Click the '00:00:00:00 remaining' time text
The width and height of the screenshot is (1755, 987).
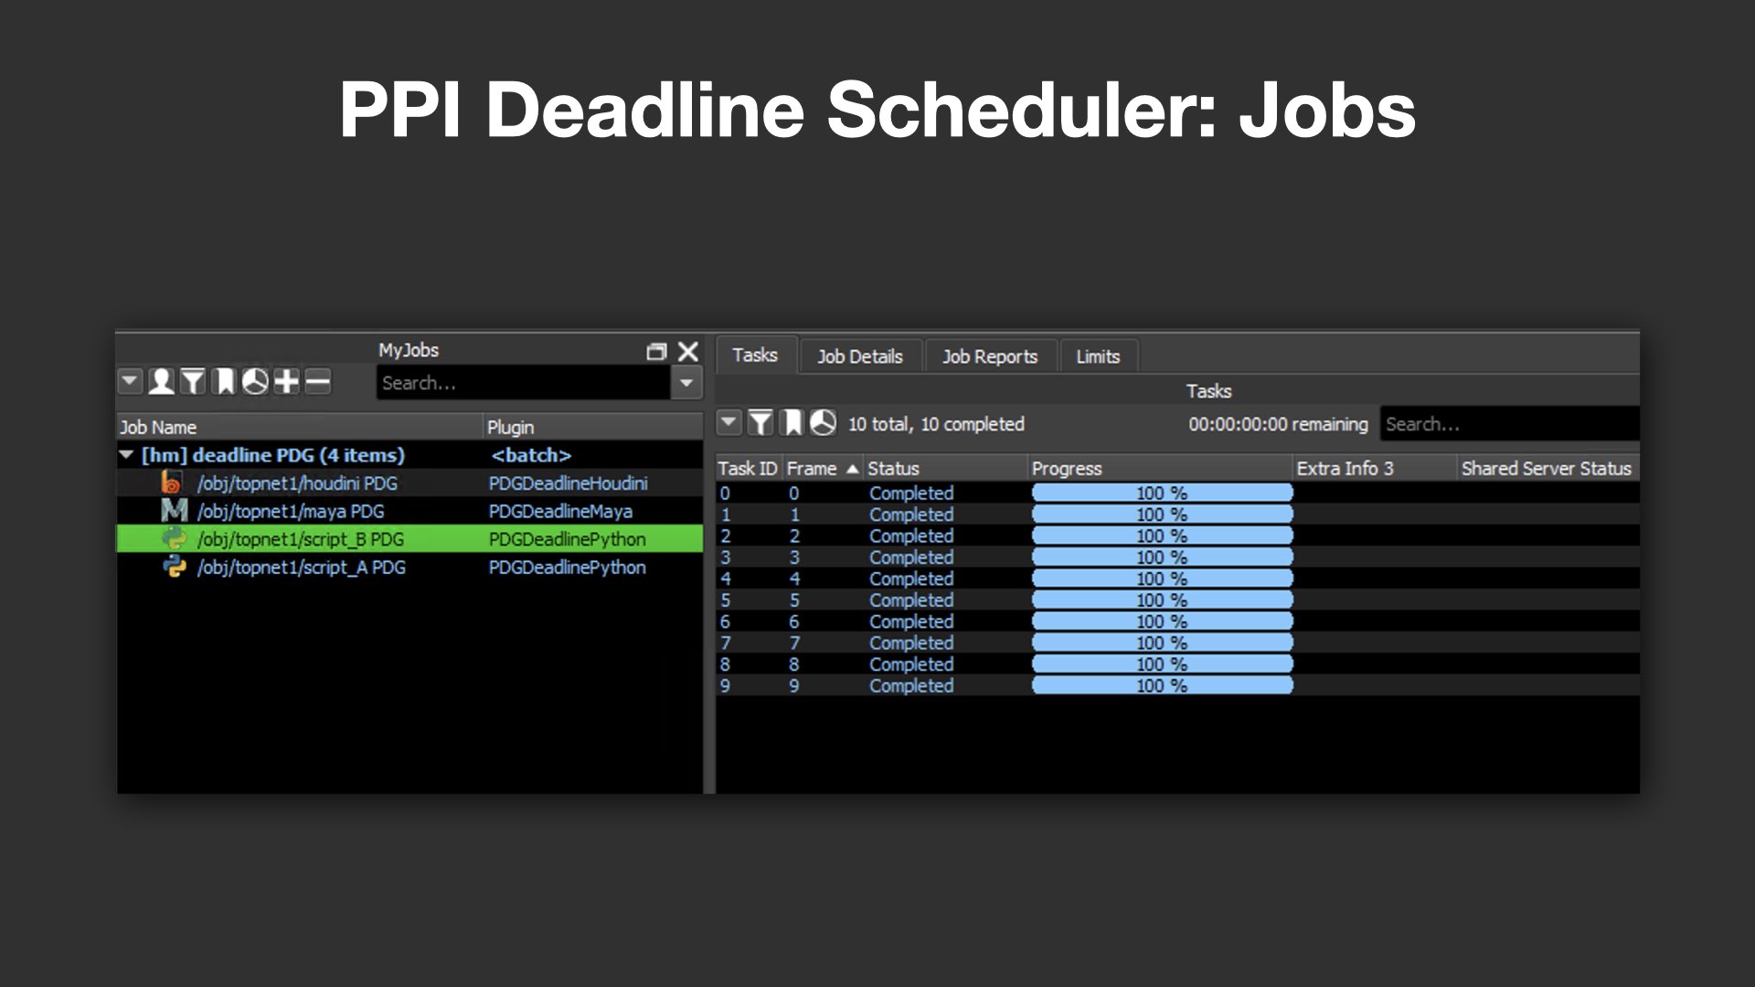(1278, 424)
